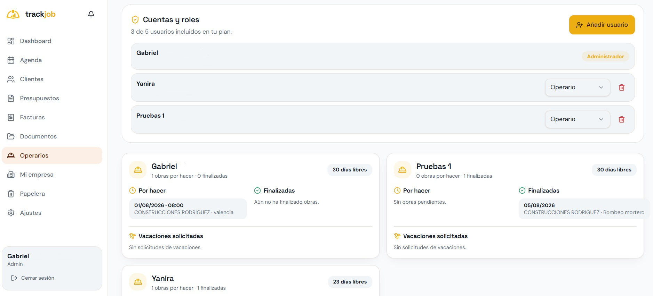Click Gabriel's name in the accounts list
The width and height of the screenshot is (653, 296).
pyautogui.click(x=147, y=53)
